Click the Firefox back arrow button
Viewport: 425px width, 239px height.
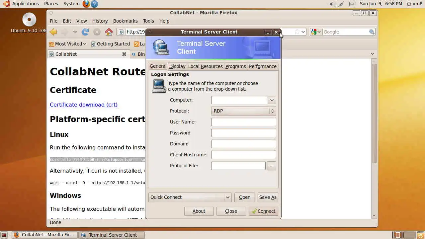[53, 32]
